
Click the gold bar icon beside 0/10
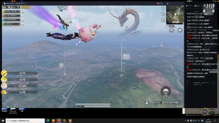[4, 73]
